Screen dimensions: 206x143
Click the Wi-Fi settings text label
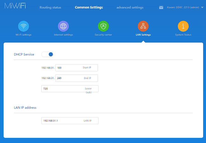coord(23,35)
